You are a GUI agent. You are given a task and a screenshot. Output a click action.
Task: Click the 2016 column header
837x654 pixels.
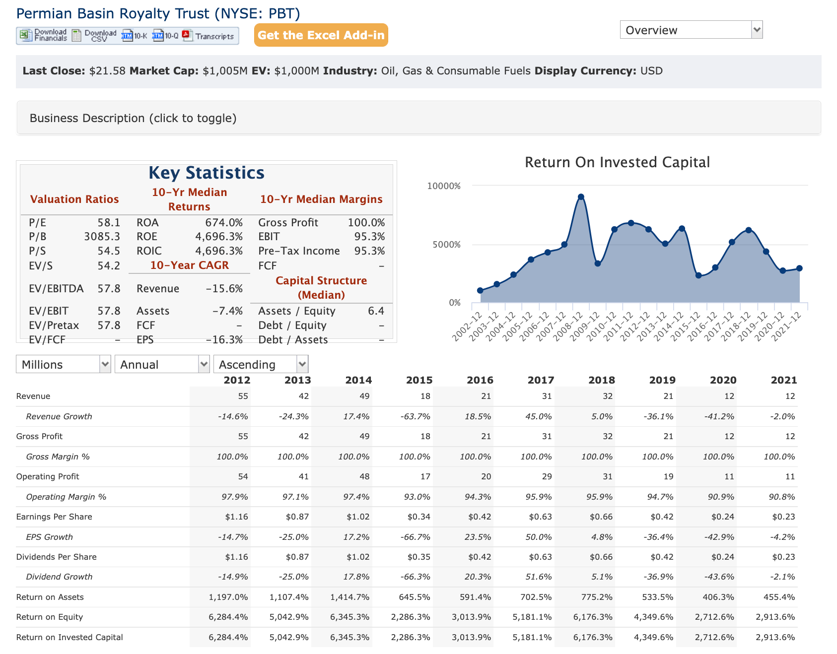pos(480,380)
